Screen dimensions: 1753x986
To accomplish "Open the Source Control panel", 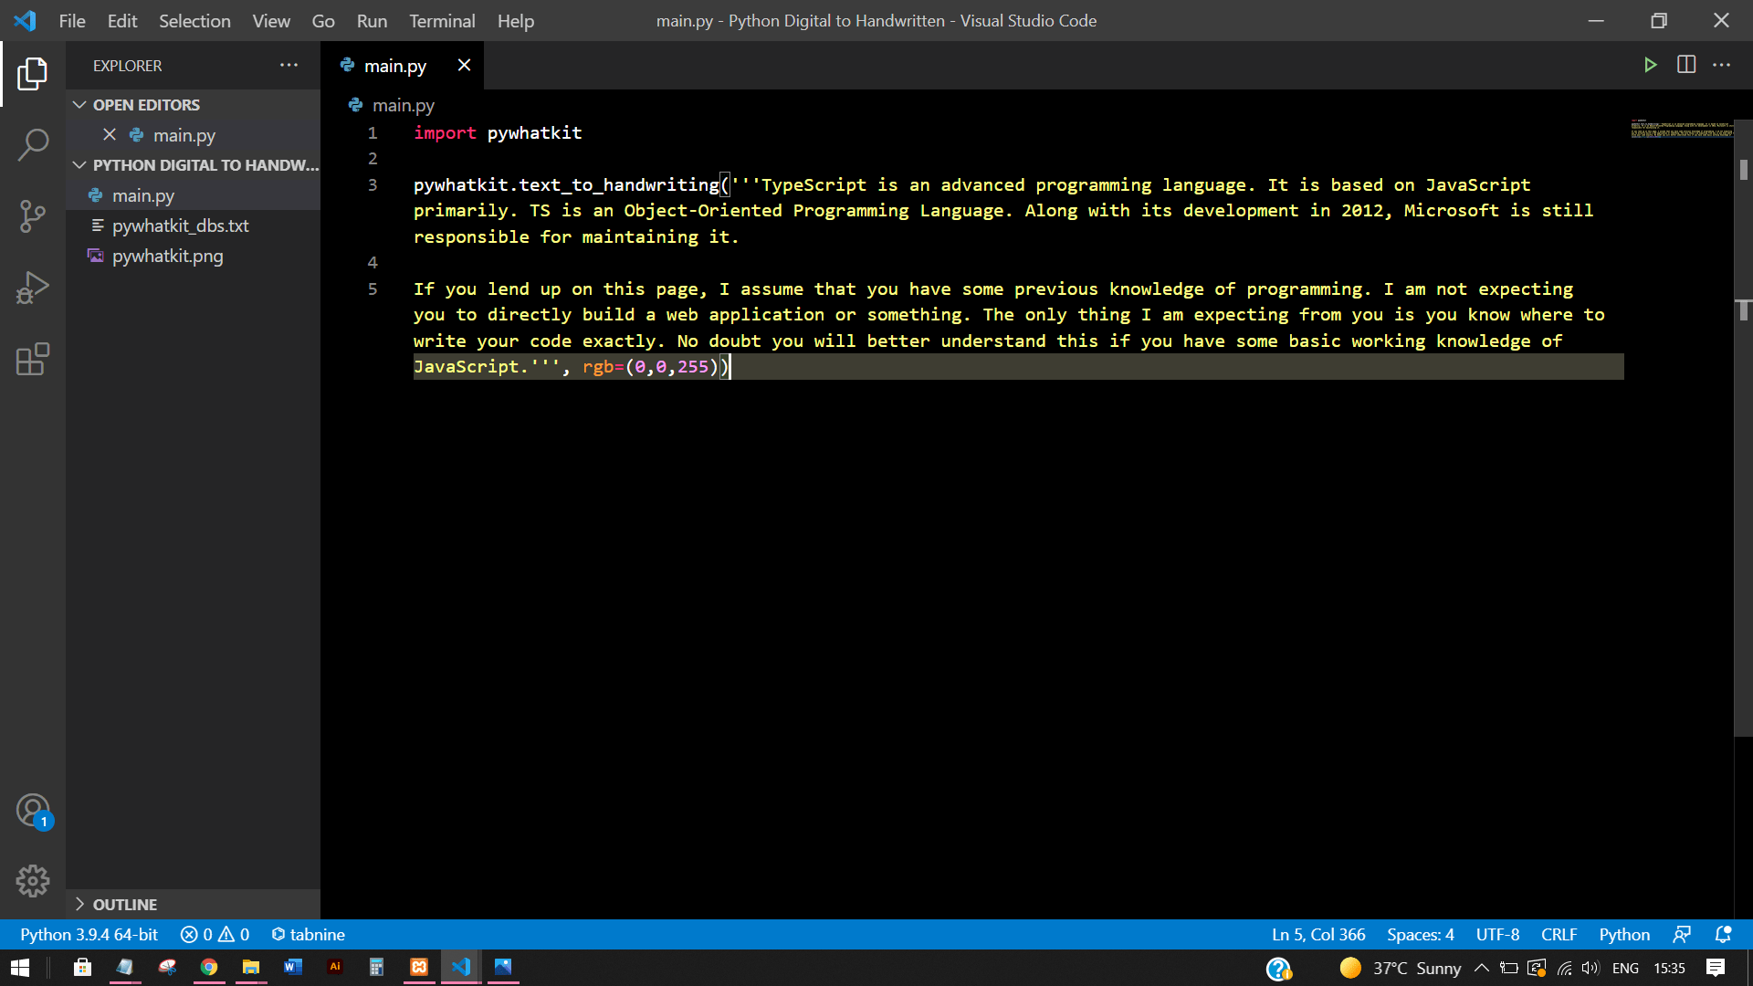I will pos(33,216).
